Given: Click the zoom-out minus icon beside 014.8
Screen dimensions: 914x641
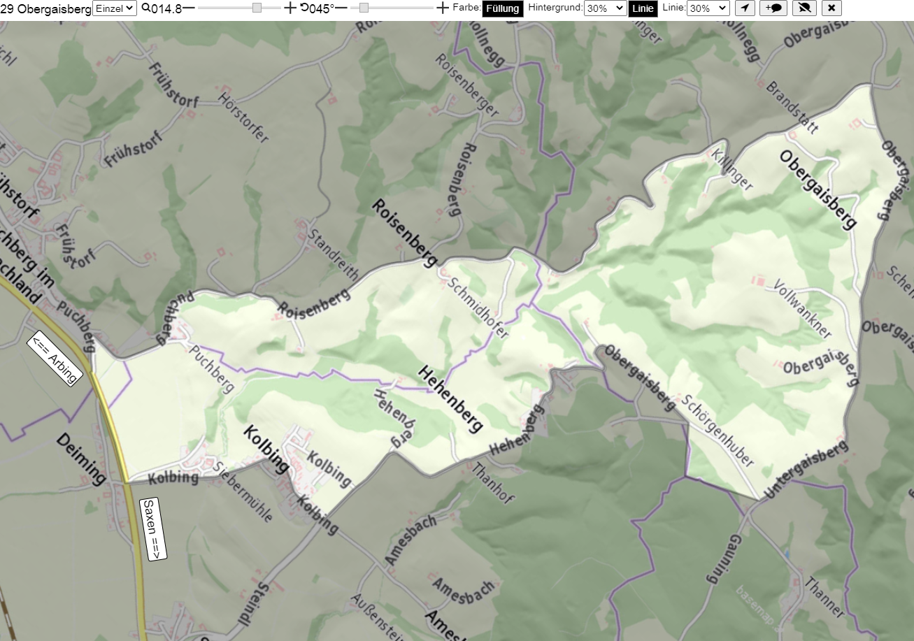Looking at the screenshot, I should click(189, 8).
